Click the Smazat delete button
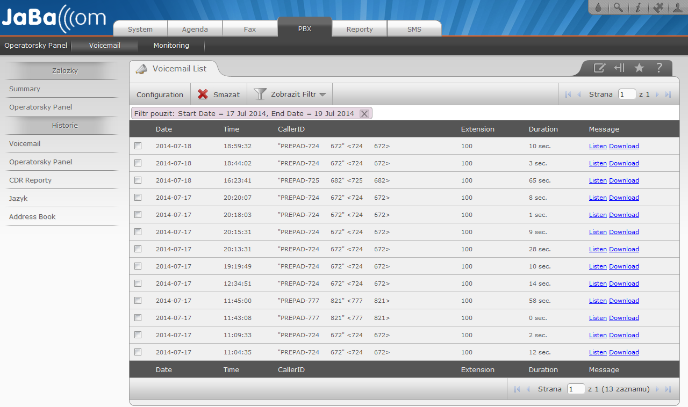The width and height of the screenshot is (688, 407). coord(219,95)
